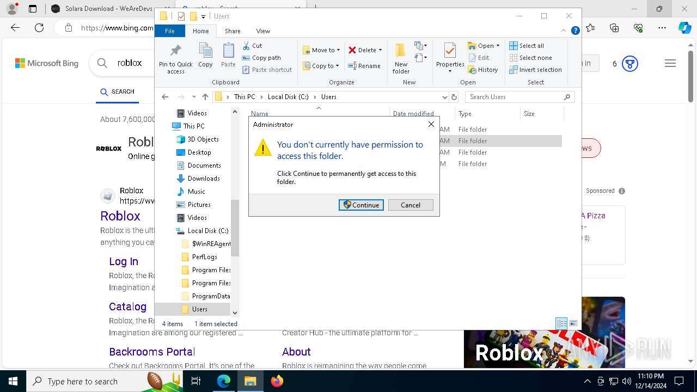The height and width of the screenshot is (392, 697).
Task: Click scroll down arrow of navigation pane
Action: point(235,313)
